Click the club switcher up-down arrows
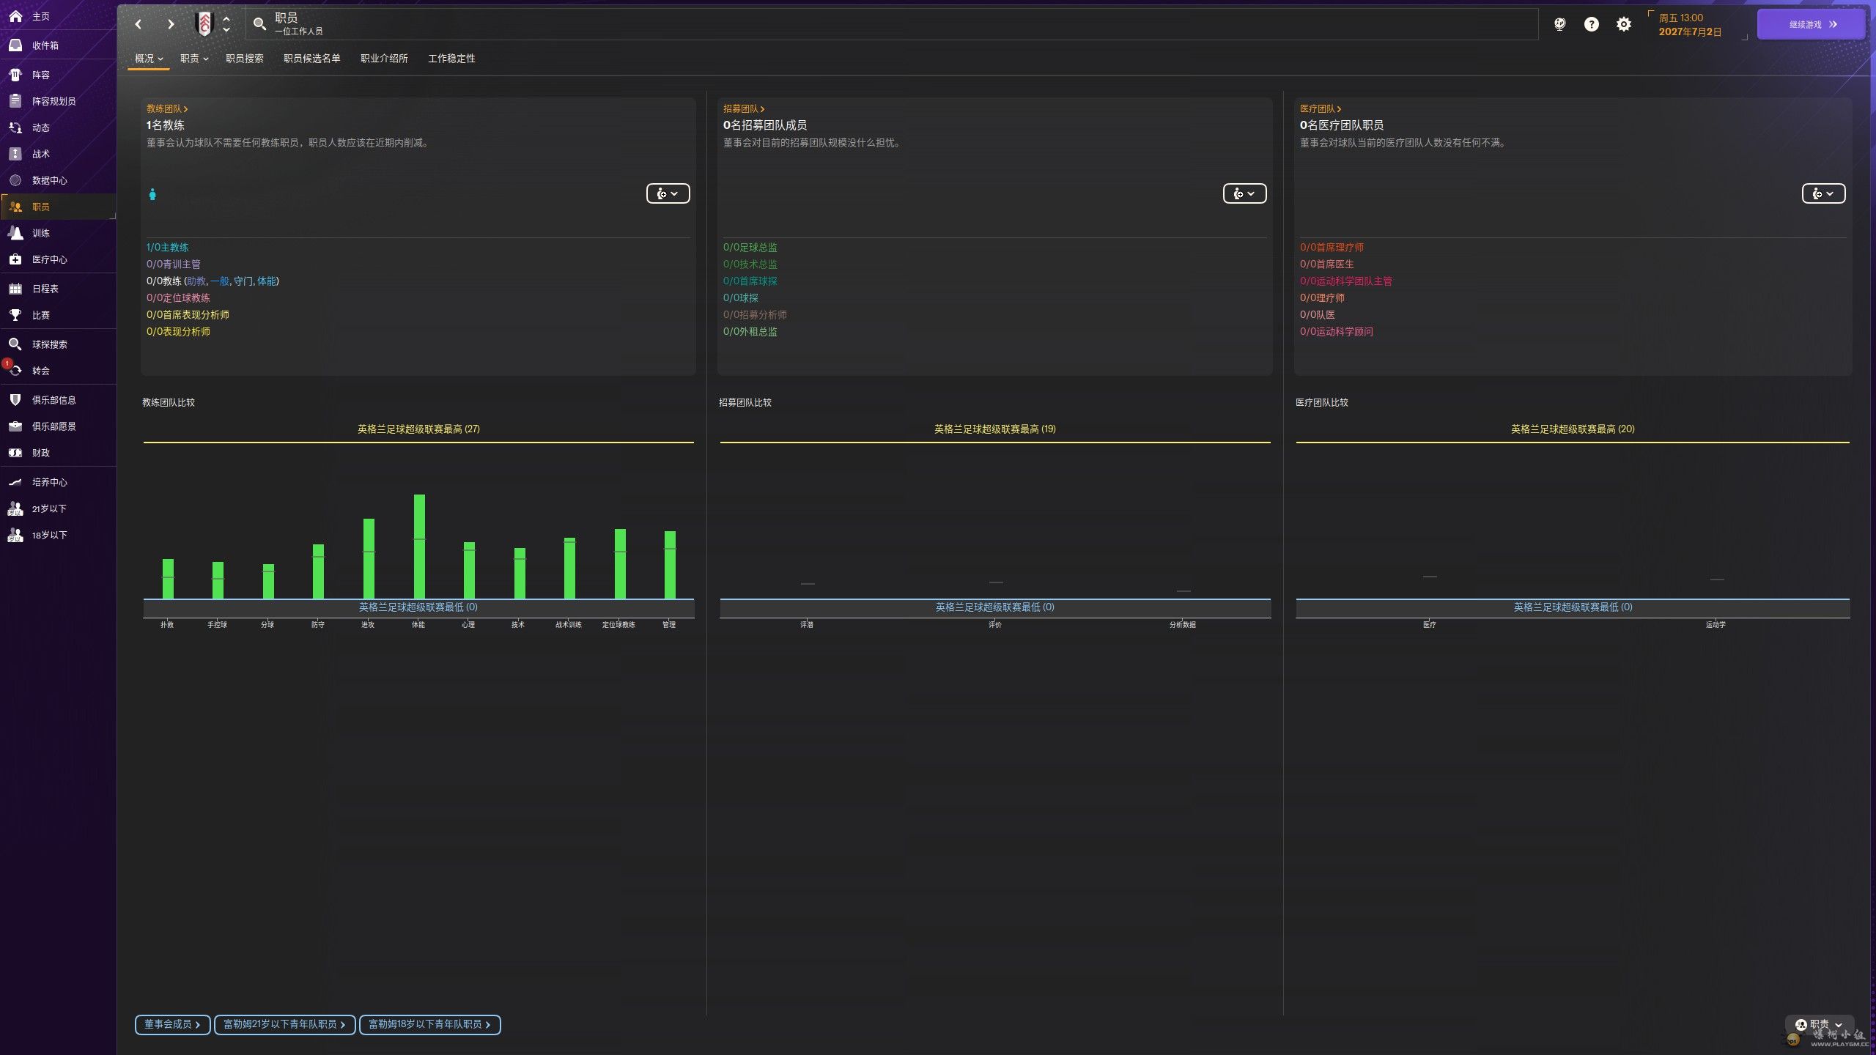 pyautogui.click(x=226, y=24)
